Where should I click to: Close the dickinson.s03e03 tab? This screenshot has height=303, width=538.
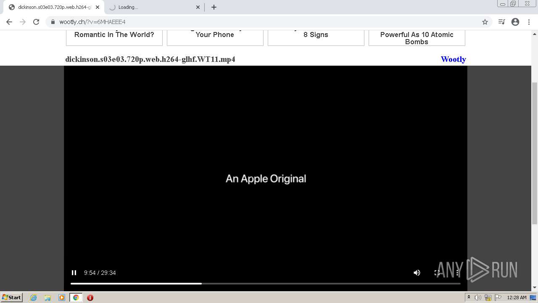point(98,7)
